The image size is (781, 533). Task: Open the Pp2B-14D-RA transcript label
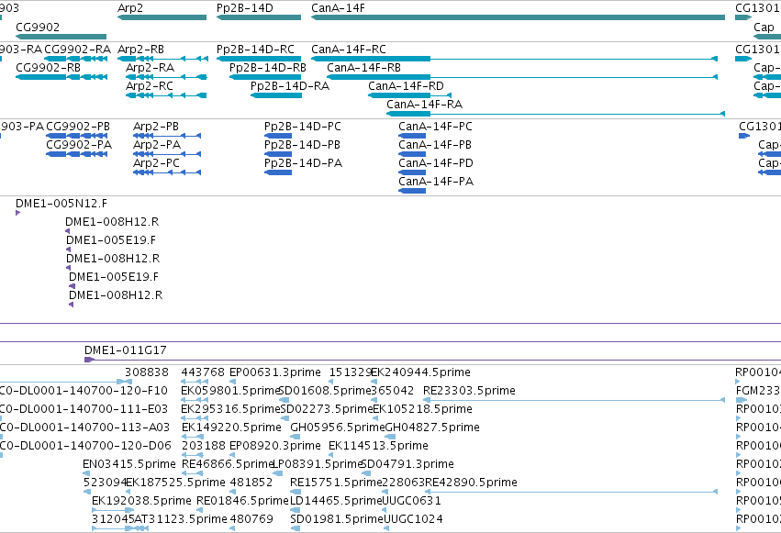290,85
